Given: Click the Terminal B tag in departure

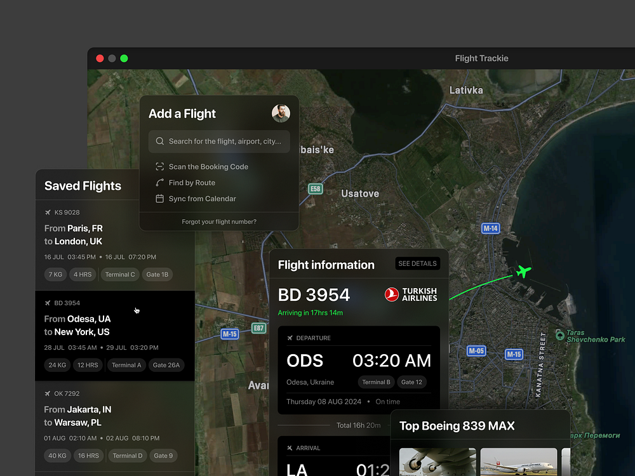Looking at the screenshot, I should (x=376, y=382).
